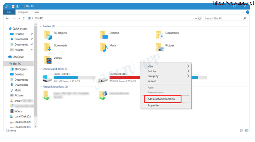Collapse the Devices and drives group
Viewport: 255px width, 142px height.
[x=41, y=69]
